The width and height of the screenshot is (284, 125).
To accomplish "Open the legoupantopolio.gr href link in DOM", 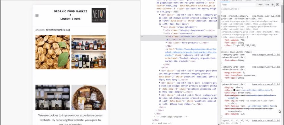I will coord(191,52).
